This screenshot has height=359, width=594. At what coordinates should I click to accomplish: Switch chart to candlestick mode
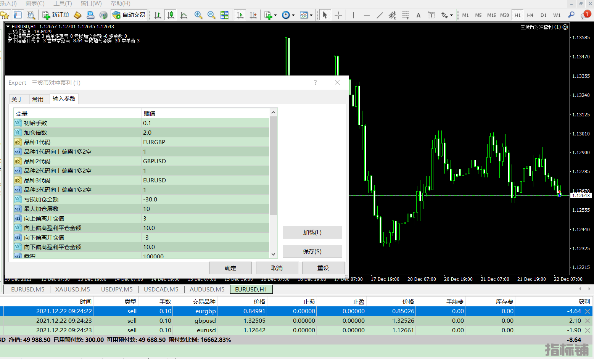point(171,15)
